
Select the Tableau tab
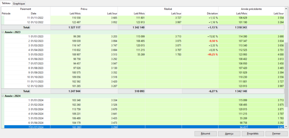click(x=6, y=3)
